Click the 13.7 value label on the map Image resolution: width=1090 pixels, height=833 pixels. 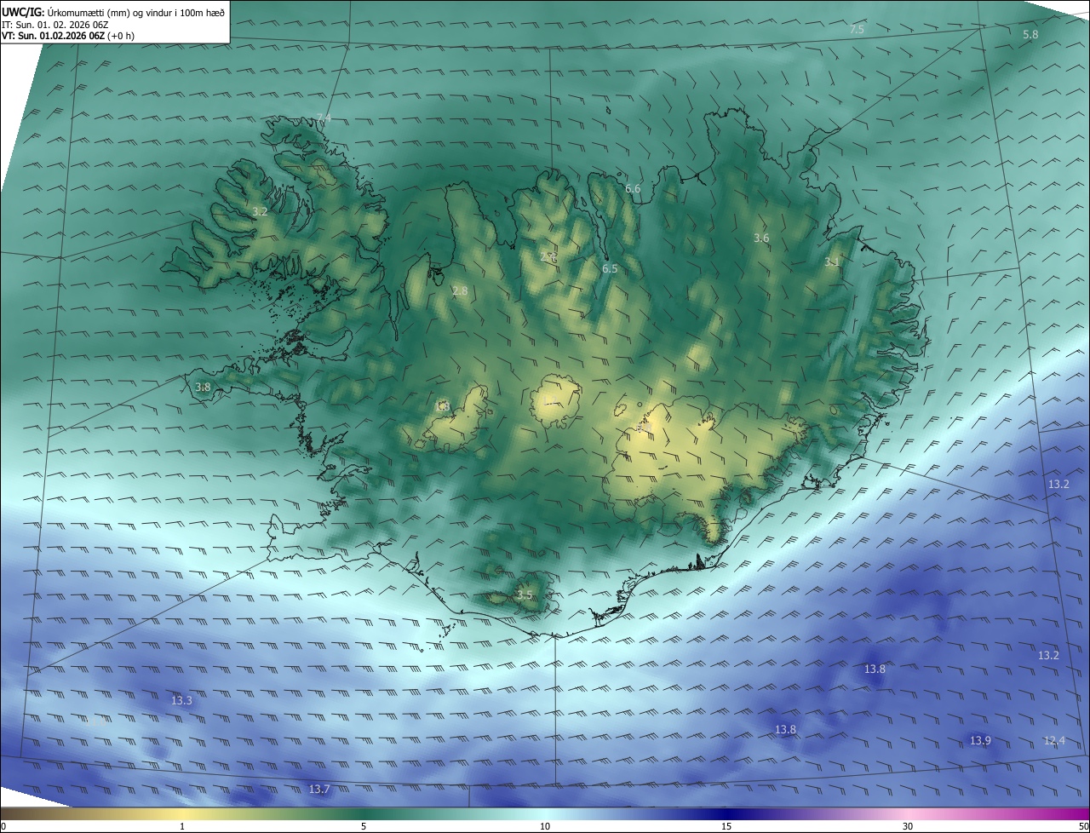coord(319,790)
